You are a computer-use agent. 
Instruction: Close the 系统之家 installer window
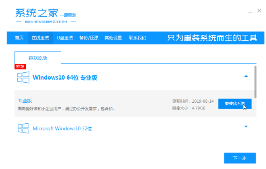(259, 11)
